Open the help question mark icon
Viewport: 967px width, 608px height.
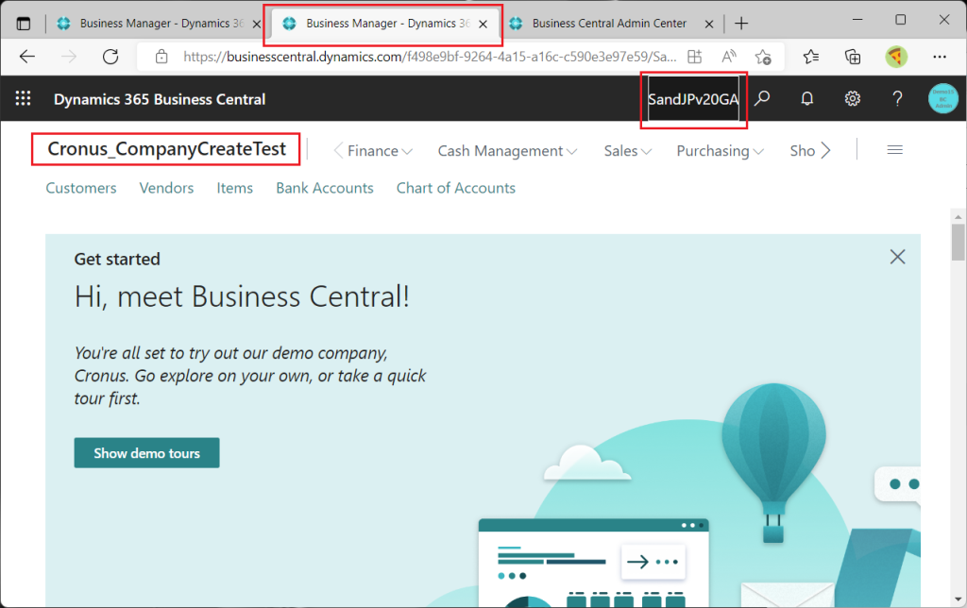(897, 99)
